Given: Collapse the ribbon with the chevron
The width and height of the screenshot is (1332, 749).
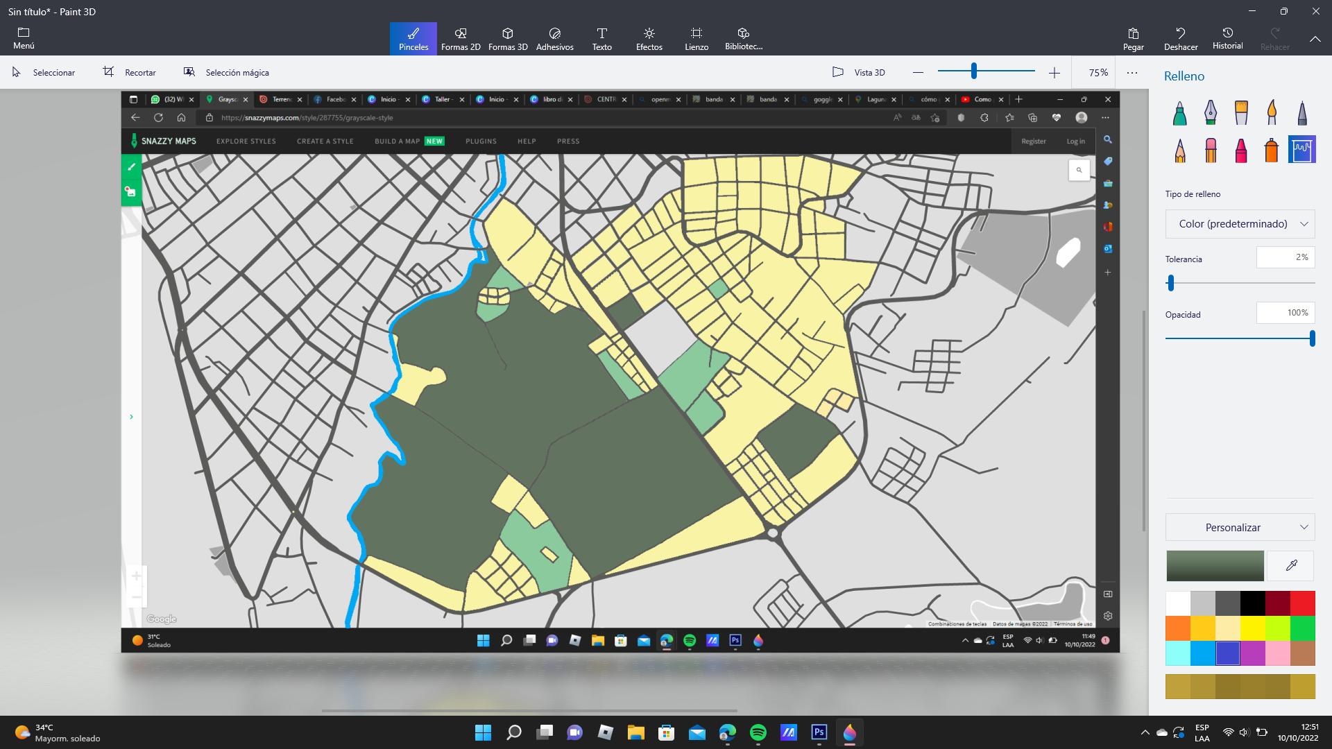Looking at the screenshot, I should pyautogui.click(x=1315, y=40).
